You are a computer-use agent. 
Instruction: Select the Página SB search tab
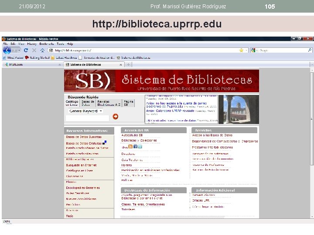[128, 103]
